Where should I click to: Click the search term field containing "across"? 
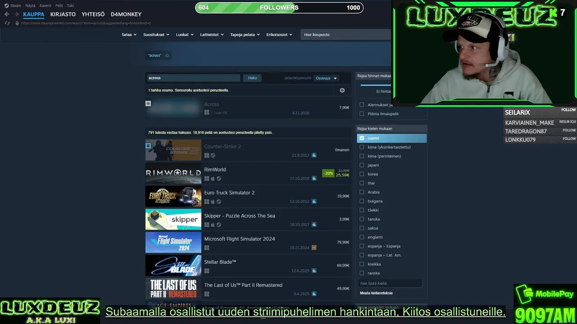click(x=193, y=78)
